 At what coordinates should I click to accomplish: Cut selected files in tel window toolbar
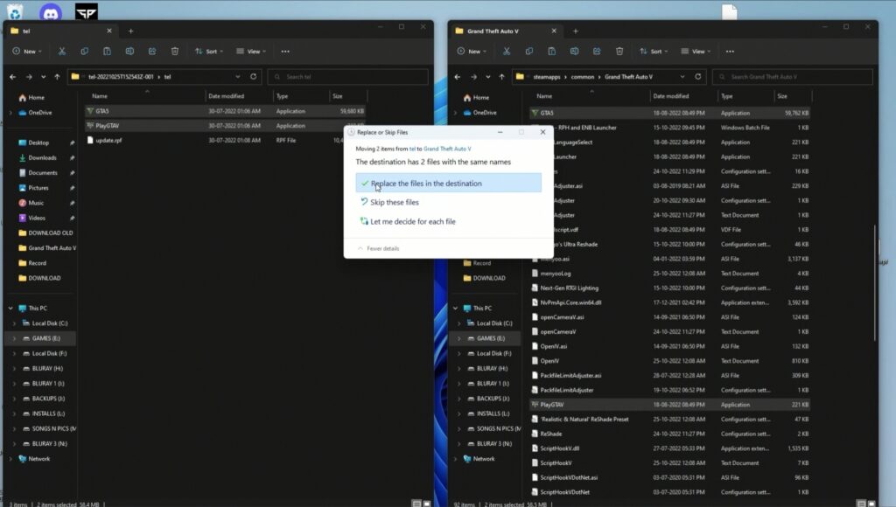click(x=62, y=52)
